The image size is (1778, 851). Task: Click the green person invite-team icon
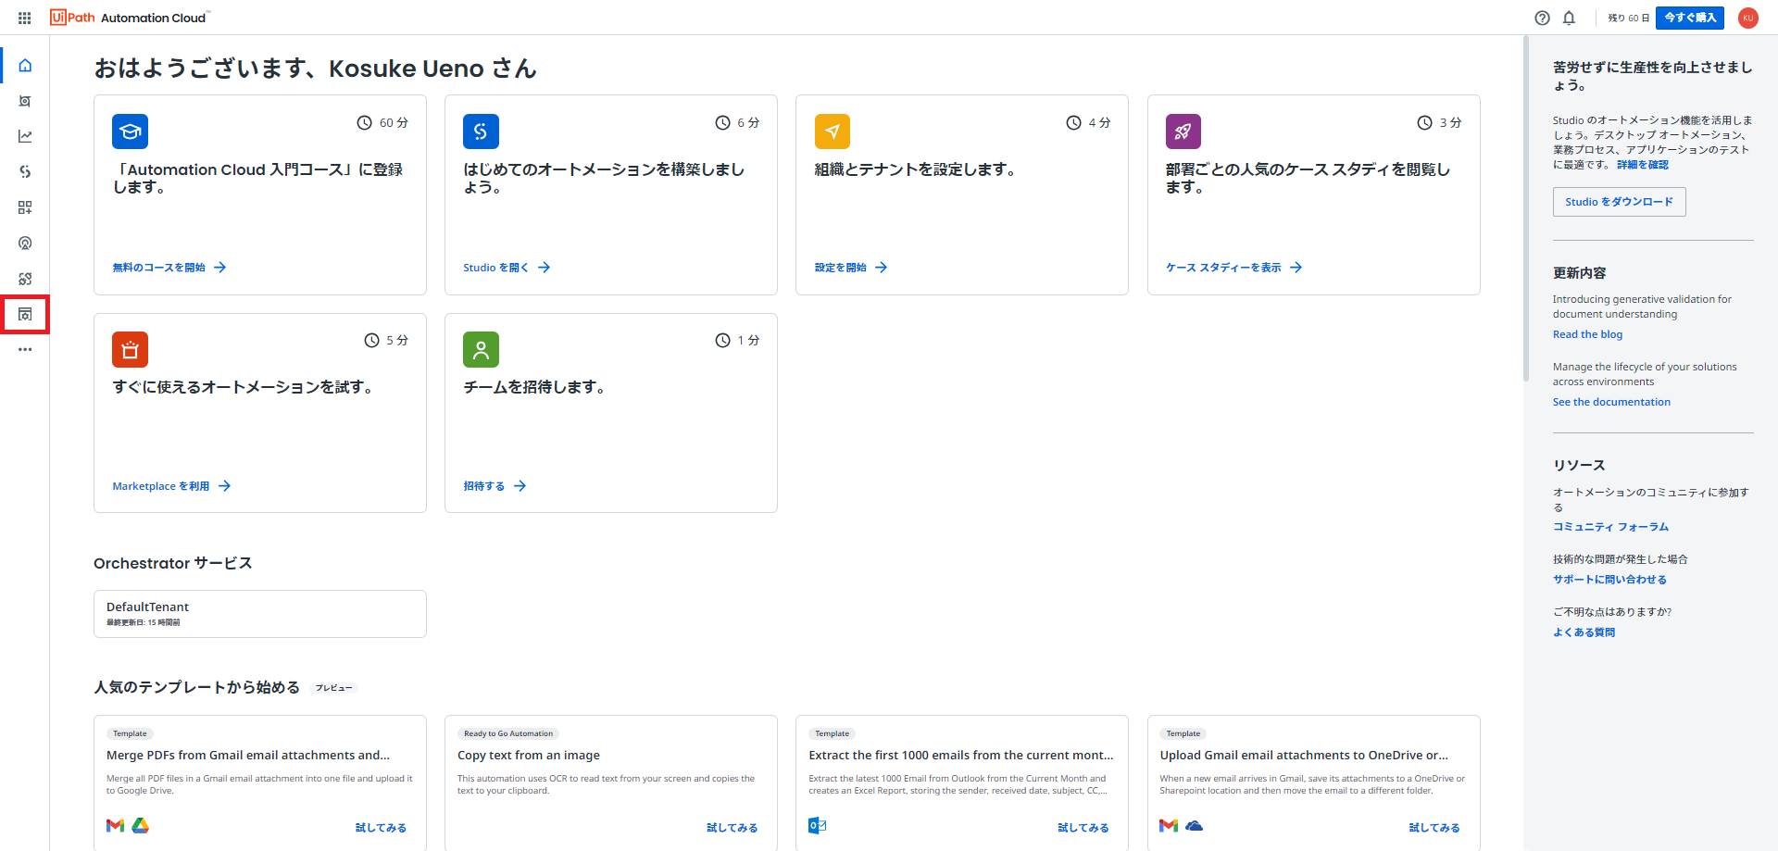point(481,350)
